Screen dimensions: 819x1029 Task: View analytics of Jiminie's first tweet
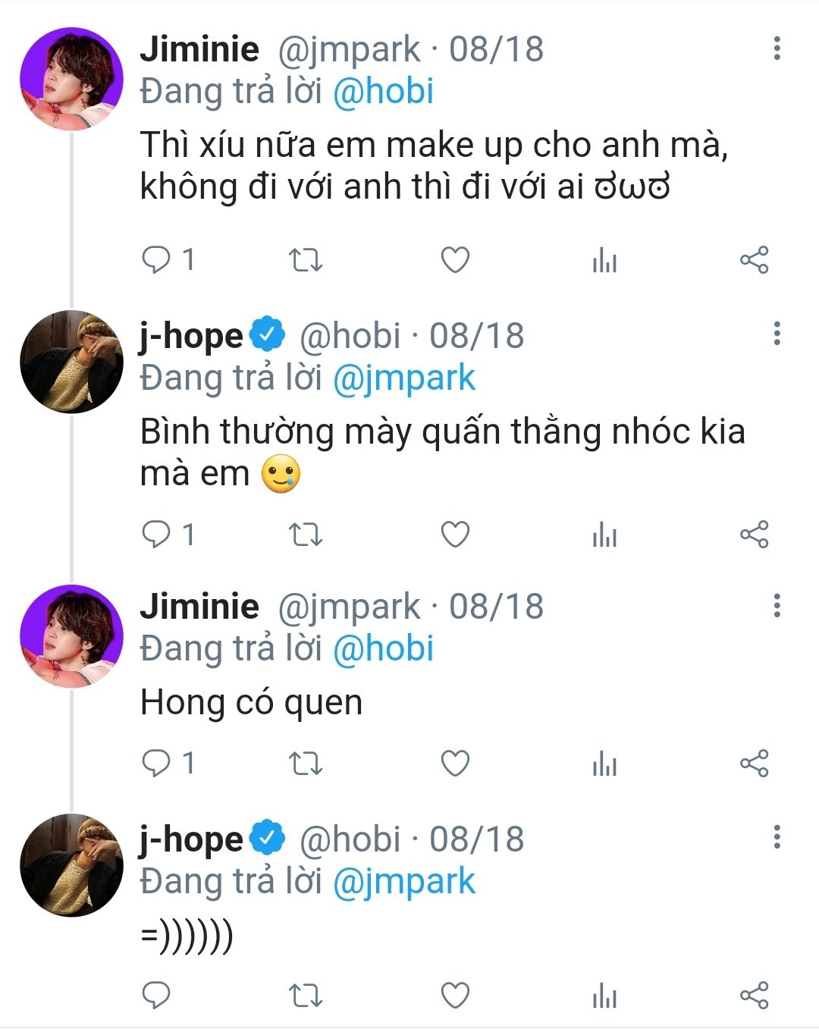pos(604,262)
